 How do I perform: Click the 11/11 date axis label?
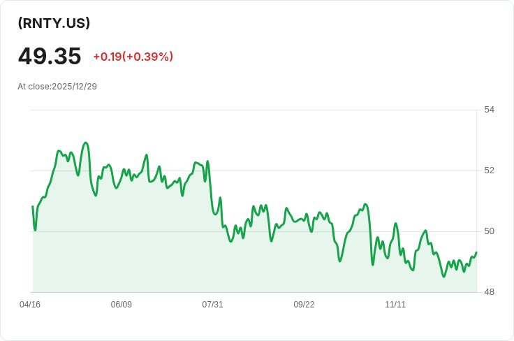[395, 305]
